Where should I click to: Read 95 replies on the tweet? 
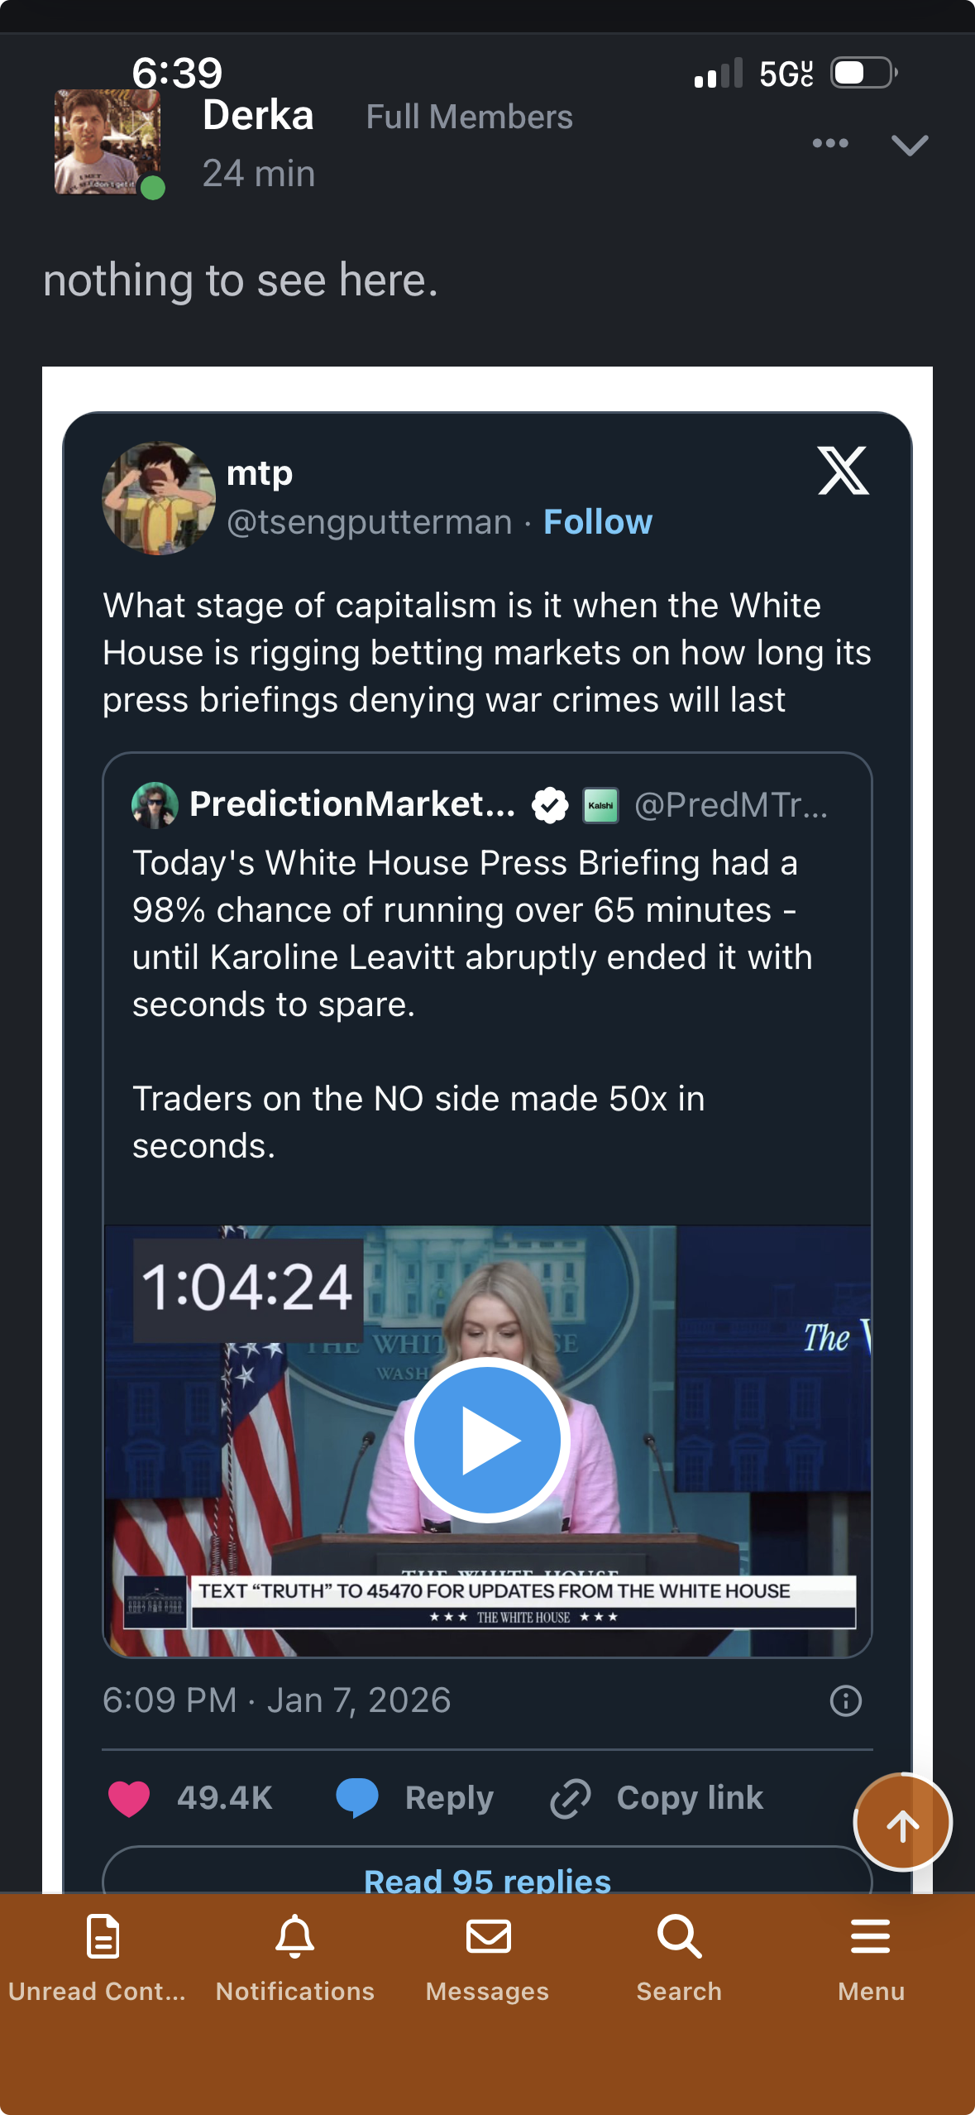tap(487, 1878)
